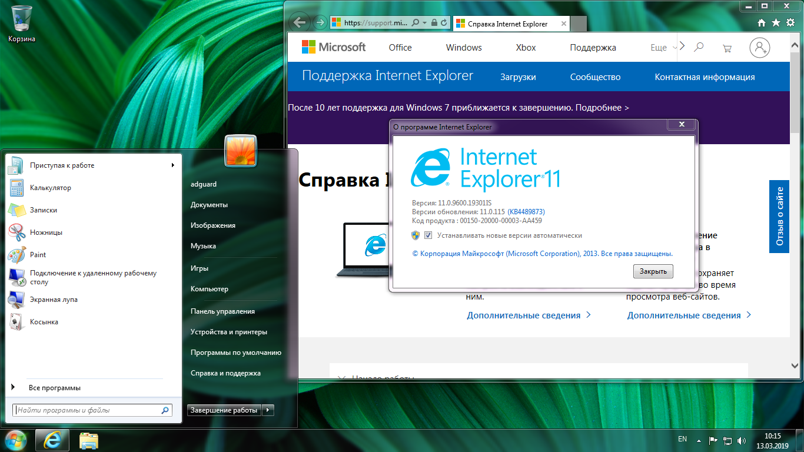Click the Show Desktop strip beside the clock
Image resolution: width=804 pixels, height=452 pixels.
click(x=800, y=440)
